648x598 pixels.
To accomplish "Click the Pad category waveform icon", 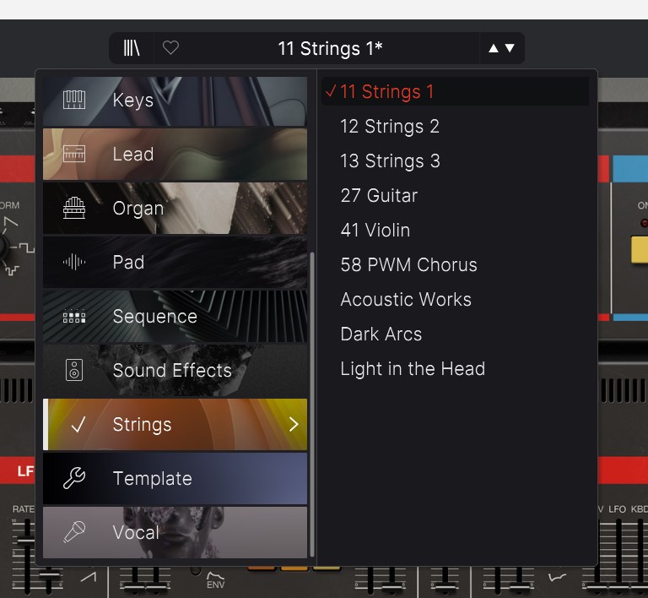I will tap(74, 263).
